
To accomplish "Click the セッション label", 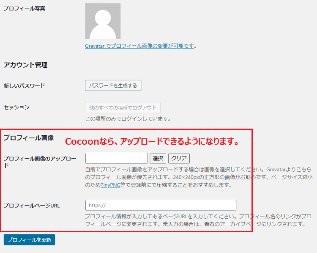I will tap(16, 107).
